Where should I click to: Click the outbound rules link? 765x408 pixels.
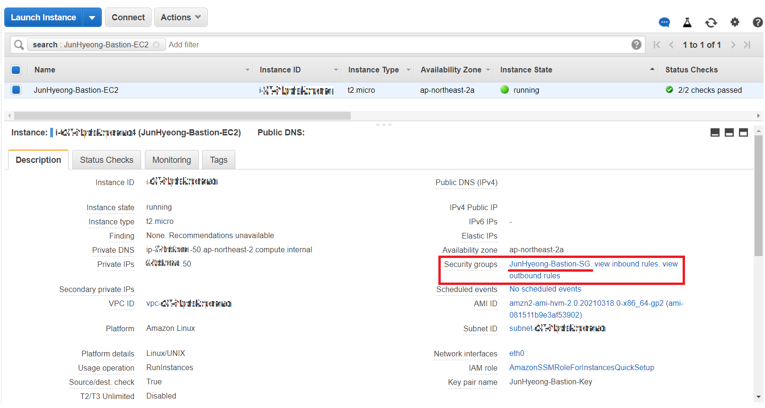click(x=534, y=276)
